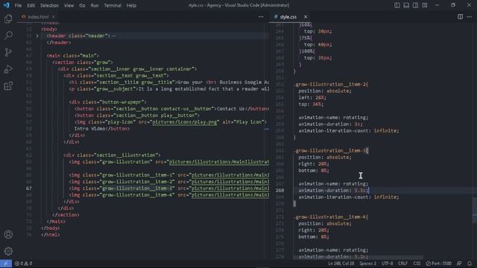Switch to the index.html tab
The height and width of the screenshot is (268, 477).
click(x=38, y=16)
